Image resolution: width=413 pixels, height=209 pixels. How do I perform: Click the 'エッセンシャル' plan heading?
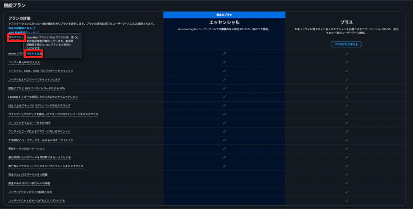click(224, 23)
